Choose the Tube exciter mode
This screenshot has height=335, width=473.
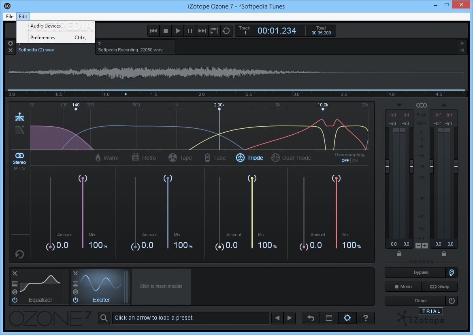click(x=215, y=157)
